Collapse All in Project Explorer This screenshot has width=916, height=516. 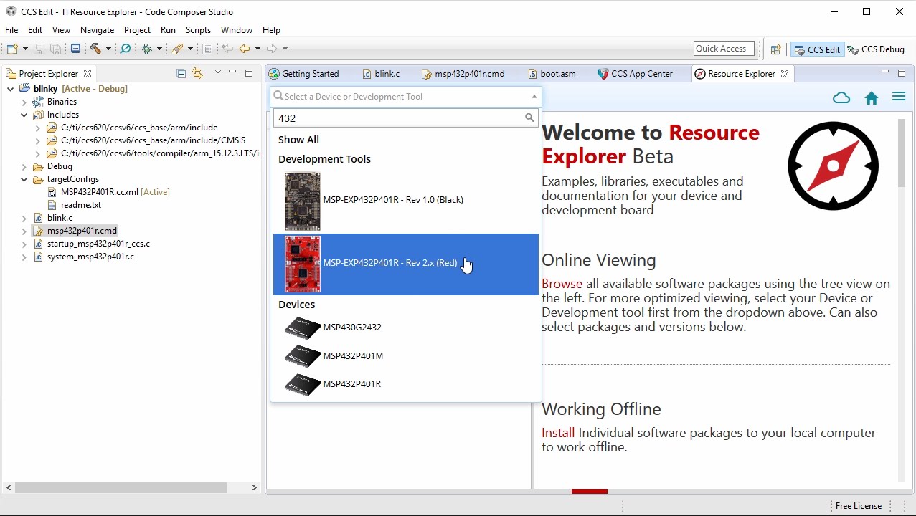[181, 73]
